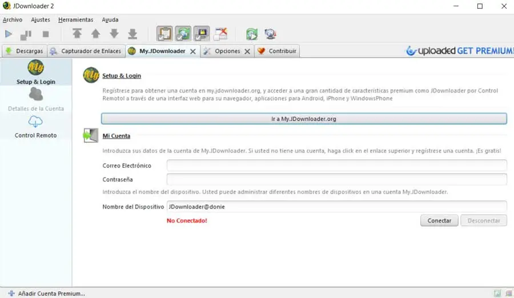Open the Ayuda menu

click(110, 19)
